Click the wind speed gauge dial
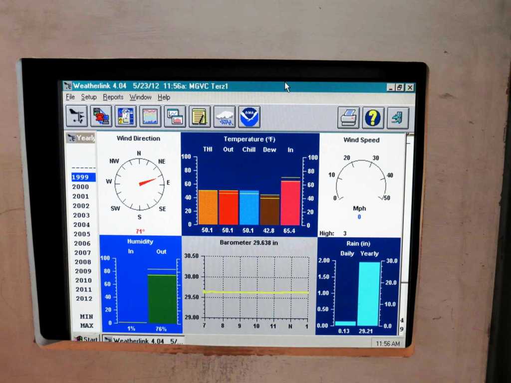Screen dimensions: 511x383 (x=361, y=180)
